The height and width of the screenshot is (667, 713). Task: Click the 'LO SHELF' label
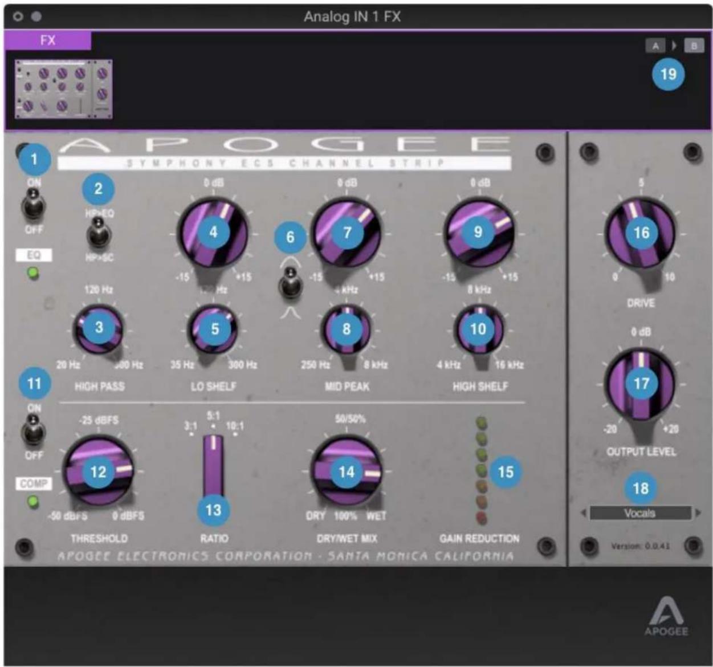(x=213, y=387)
